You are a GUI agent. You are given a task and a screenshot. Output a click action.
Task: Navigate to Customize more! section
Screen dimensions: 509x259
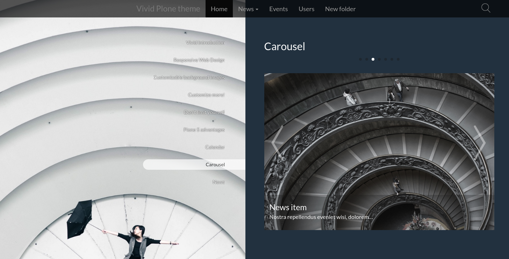(x=206, y=95)
